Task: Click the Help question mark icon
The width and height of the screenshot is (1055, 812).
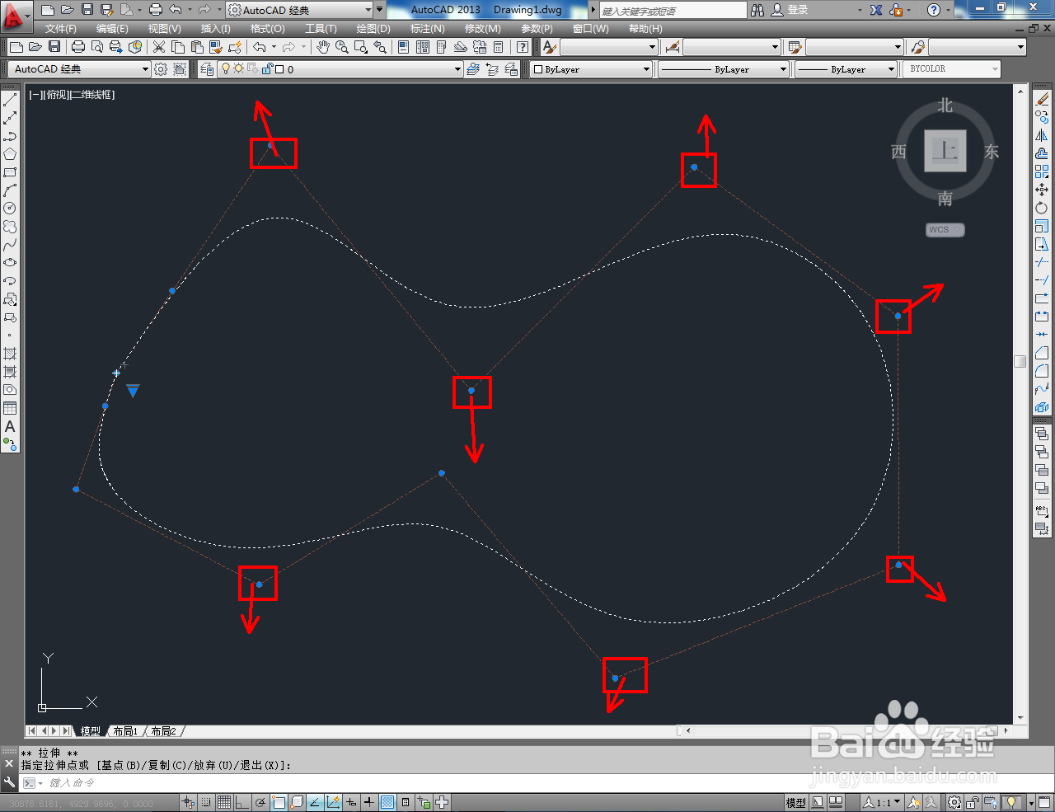Action: pos(933,10)
